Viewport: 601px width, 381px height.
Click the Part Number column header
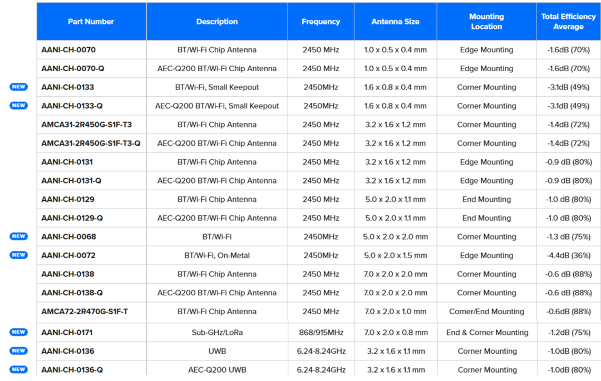(91, 22)
